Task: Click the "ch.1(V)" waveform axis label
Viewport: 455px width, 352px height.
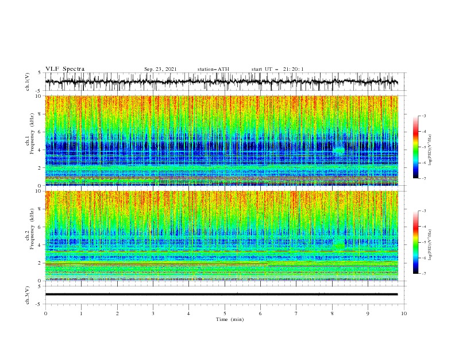Action: pos(28,82)
